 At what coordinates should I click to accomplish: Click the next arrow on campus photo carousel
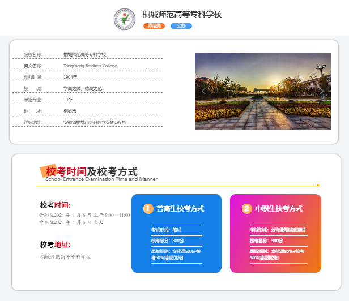322,91
